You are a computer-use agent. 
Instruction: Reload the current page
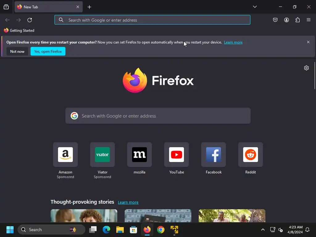(x=30, y=20)
